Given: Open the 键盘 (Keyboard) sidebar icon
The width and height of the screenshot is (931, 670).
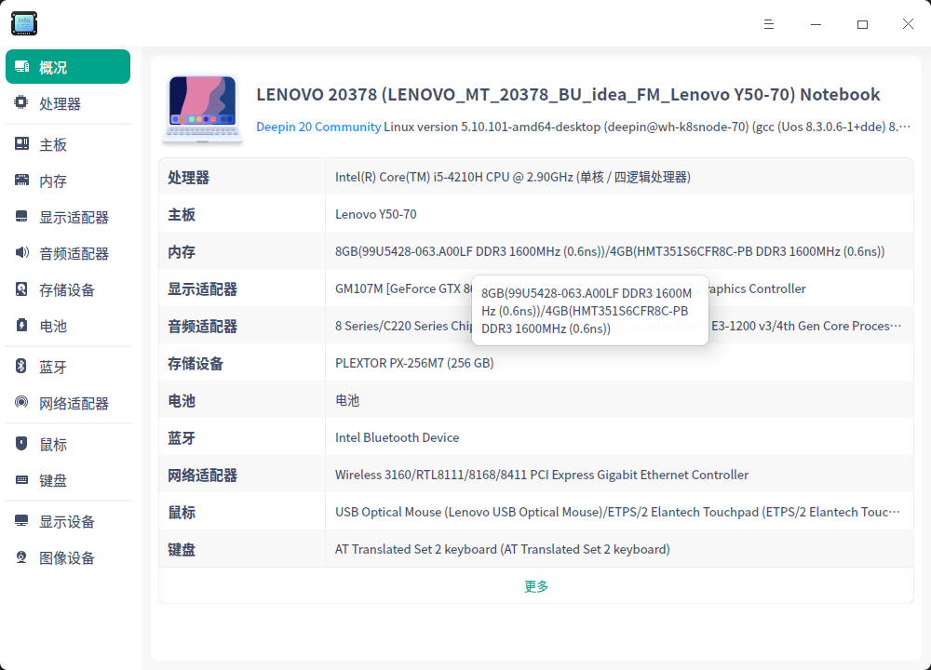Looking at the screenshot, I should 20,480.
